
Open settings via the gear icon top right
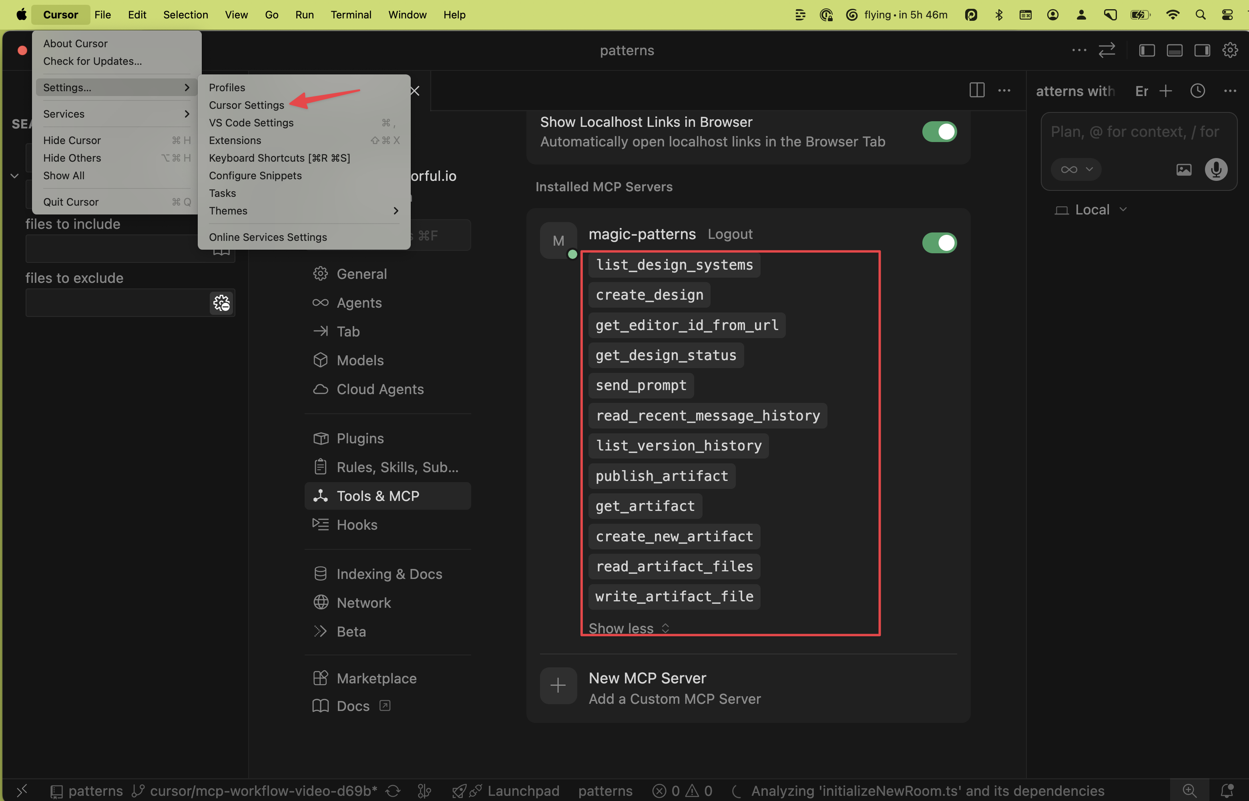tap(1230, 50)
